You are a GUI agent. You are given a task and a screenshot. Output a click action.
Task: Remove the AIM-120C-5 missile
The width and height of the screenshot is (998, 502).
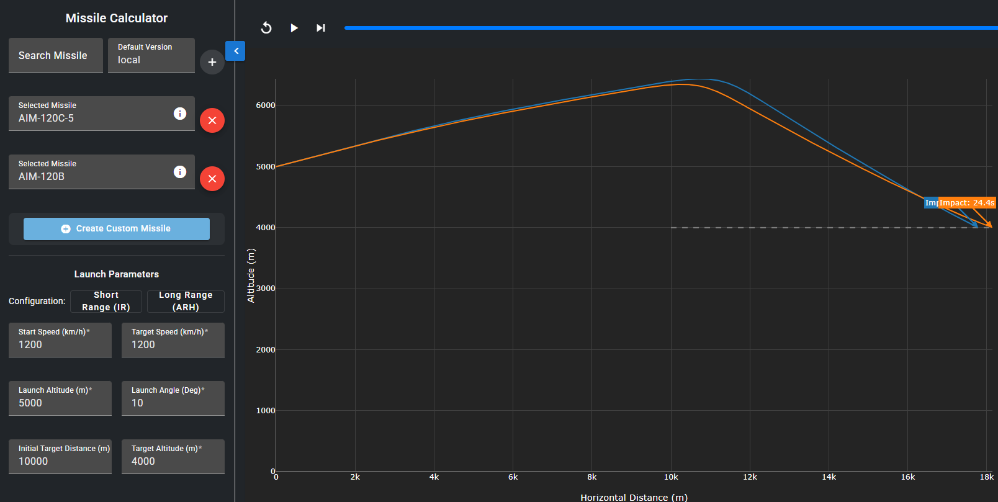point(212,120)
